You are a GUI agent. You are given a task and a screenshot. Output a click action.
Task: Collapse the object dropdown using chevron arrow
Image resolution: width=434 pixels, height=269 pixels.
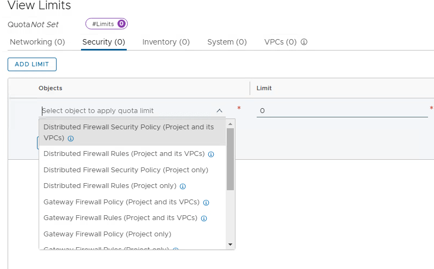pos(219,111)
